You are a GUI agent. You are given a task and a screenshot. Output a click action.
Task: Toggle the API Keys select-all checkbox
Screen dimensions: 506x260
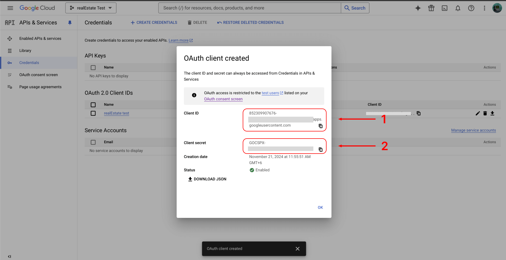point(93,67)
